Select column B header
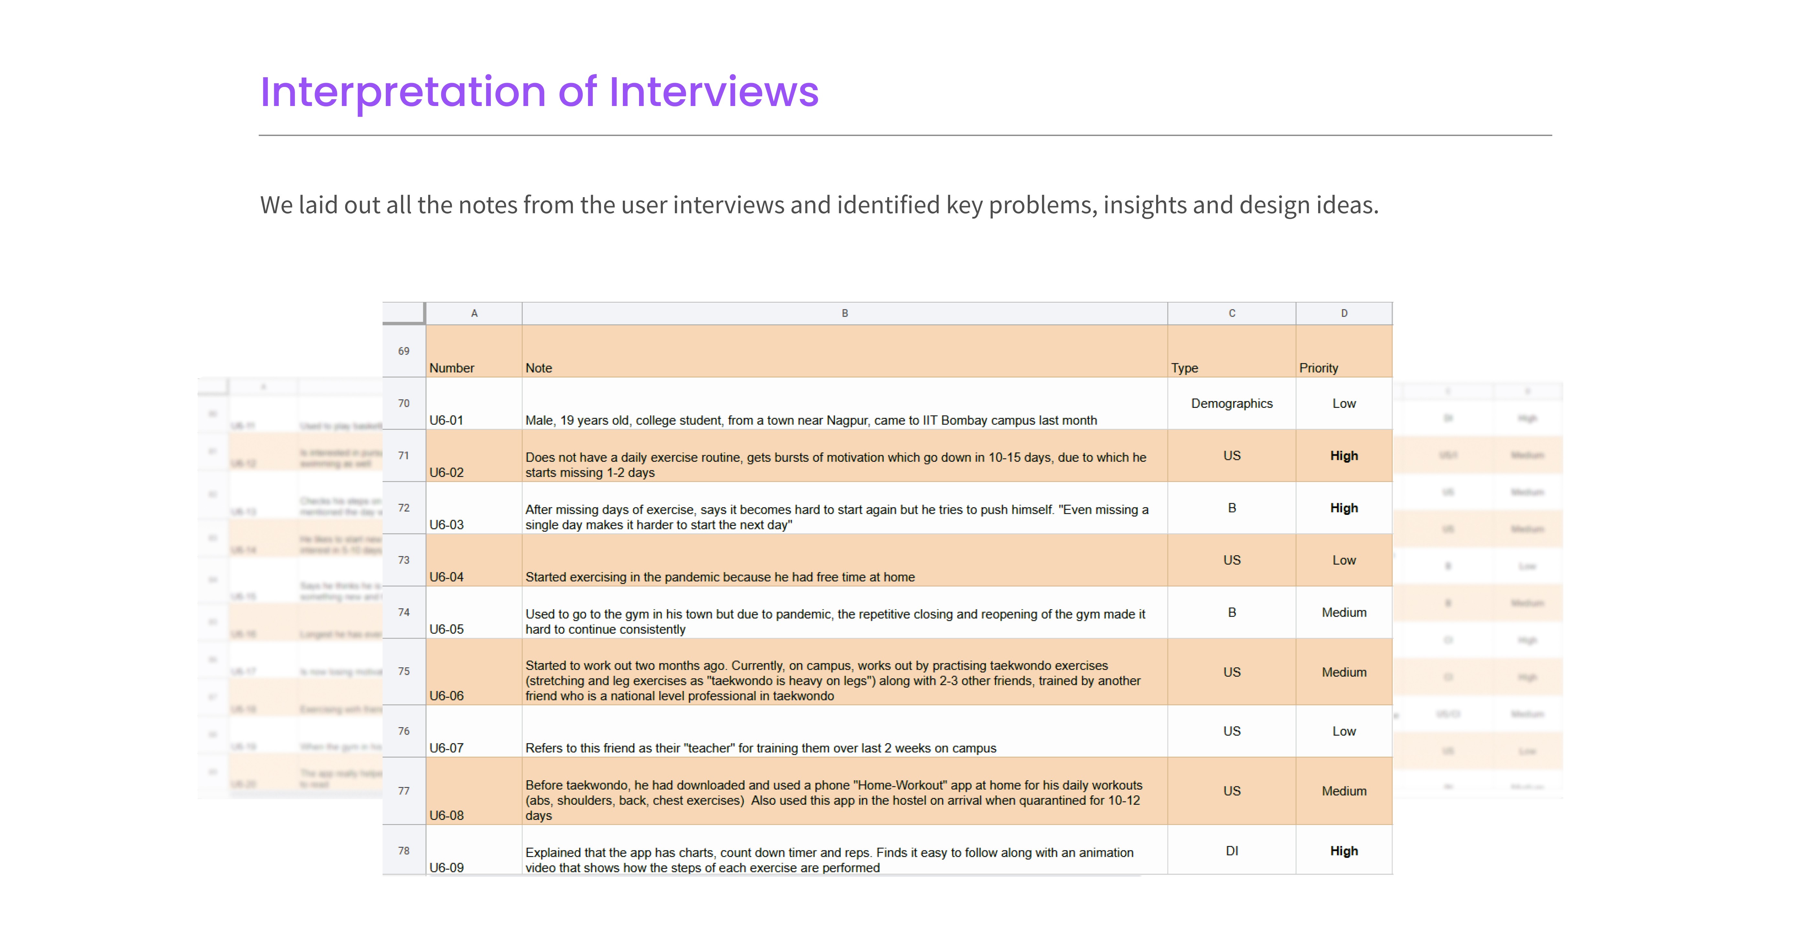Image resolution: width=1811 pixels, height=945 pixels. tap(844, 313)
